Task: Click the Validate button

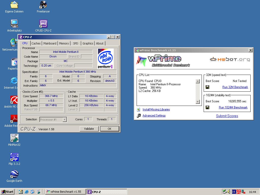Action: (x=89, y=129)
